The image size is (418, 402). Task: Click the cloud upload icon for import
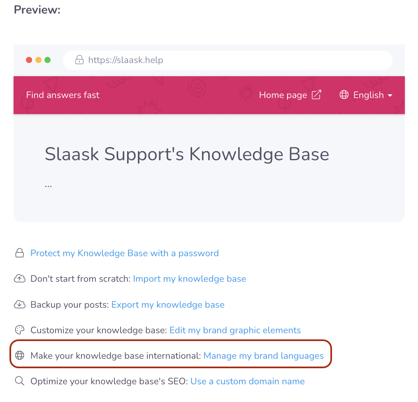[x=19, y=279]
